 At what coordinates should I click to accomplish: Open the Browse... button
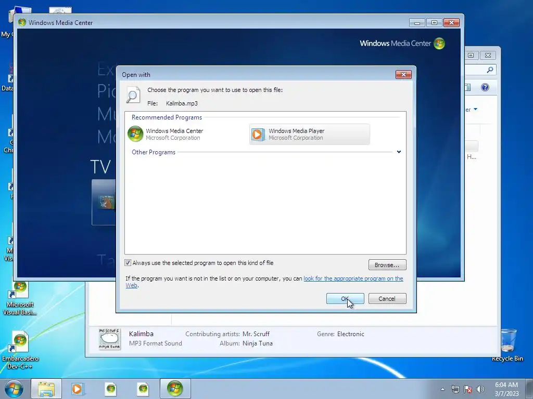pos(387,264)
